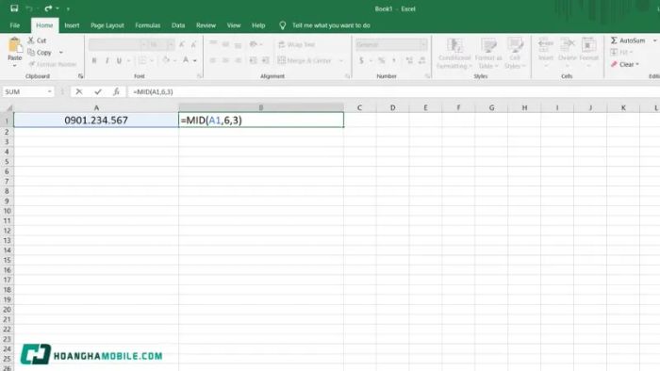Open the Data ribbon tab
The width and height of the screenshot is (660, 371).
click(178, 25)
